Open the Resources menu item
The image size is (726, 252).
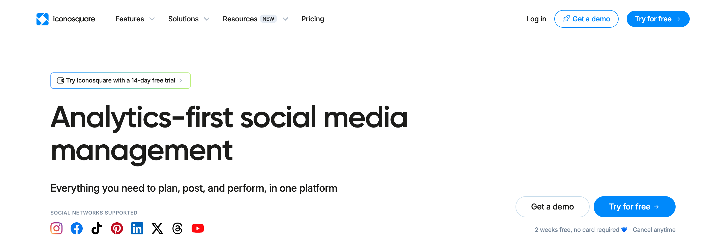[240, 19]
